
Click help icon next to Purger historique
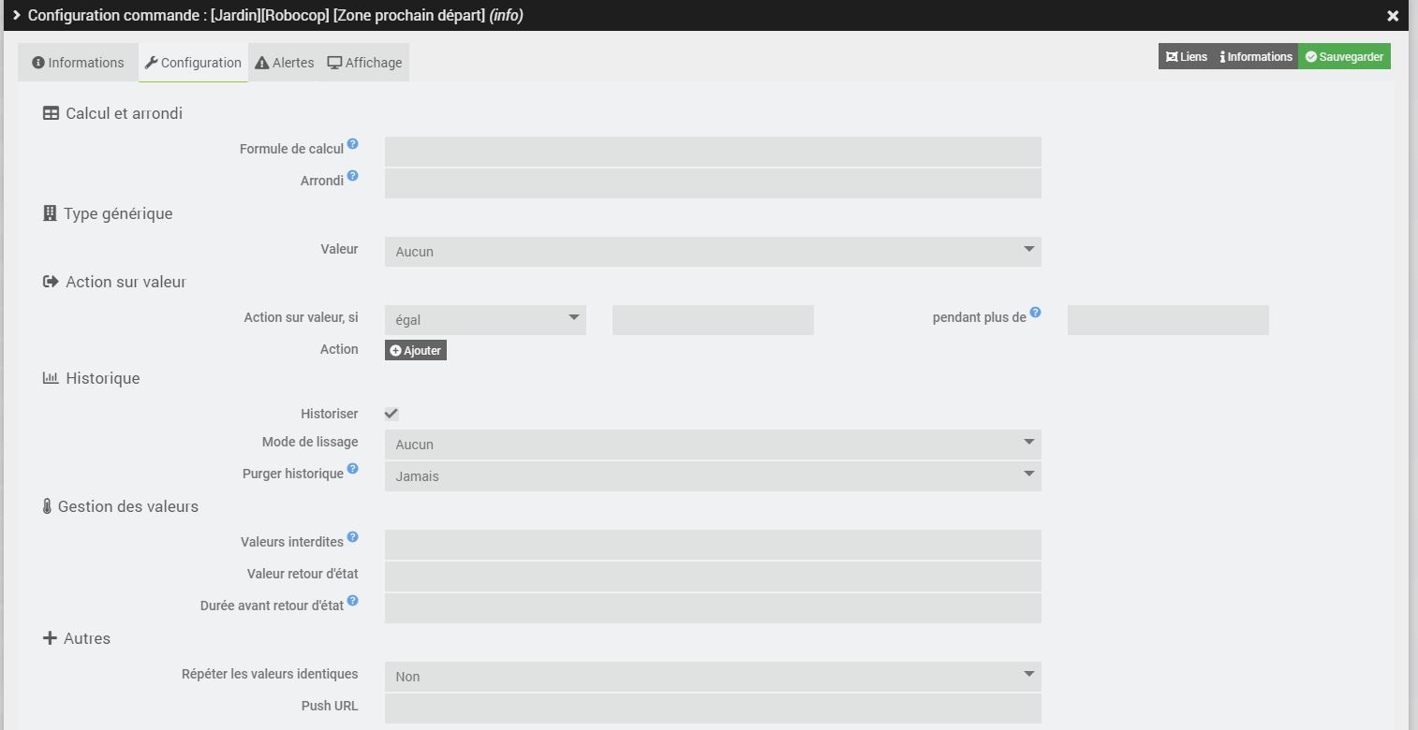[x=352, y=469]
